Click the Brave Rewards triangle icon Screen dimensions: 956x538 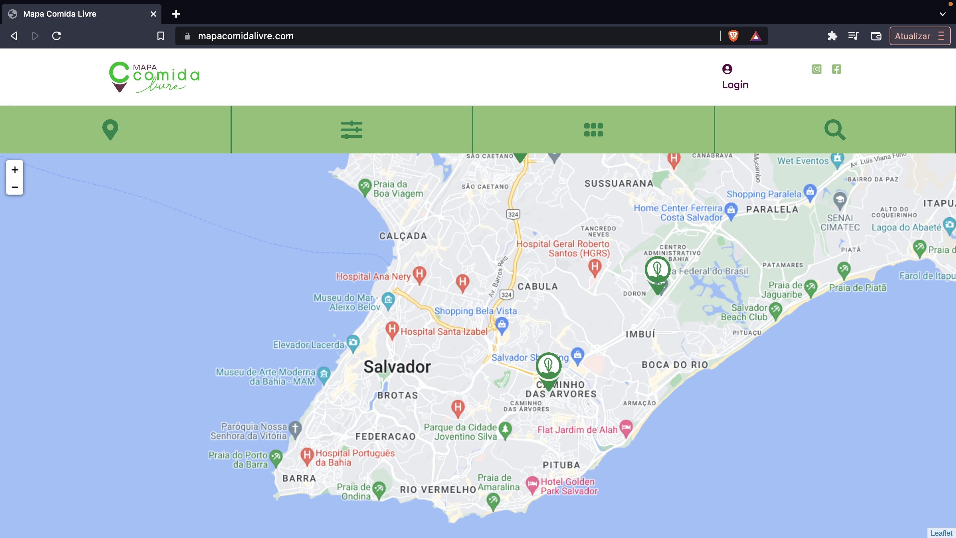[756, 36]
